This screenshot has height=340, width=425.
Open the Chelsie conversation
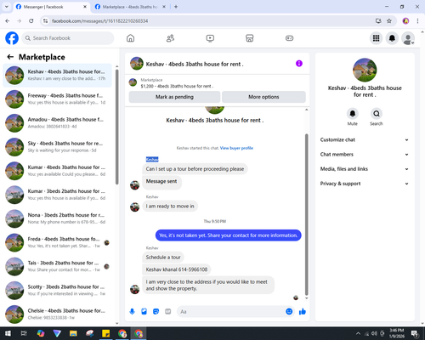click(57, 314)
